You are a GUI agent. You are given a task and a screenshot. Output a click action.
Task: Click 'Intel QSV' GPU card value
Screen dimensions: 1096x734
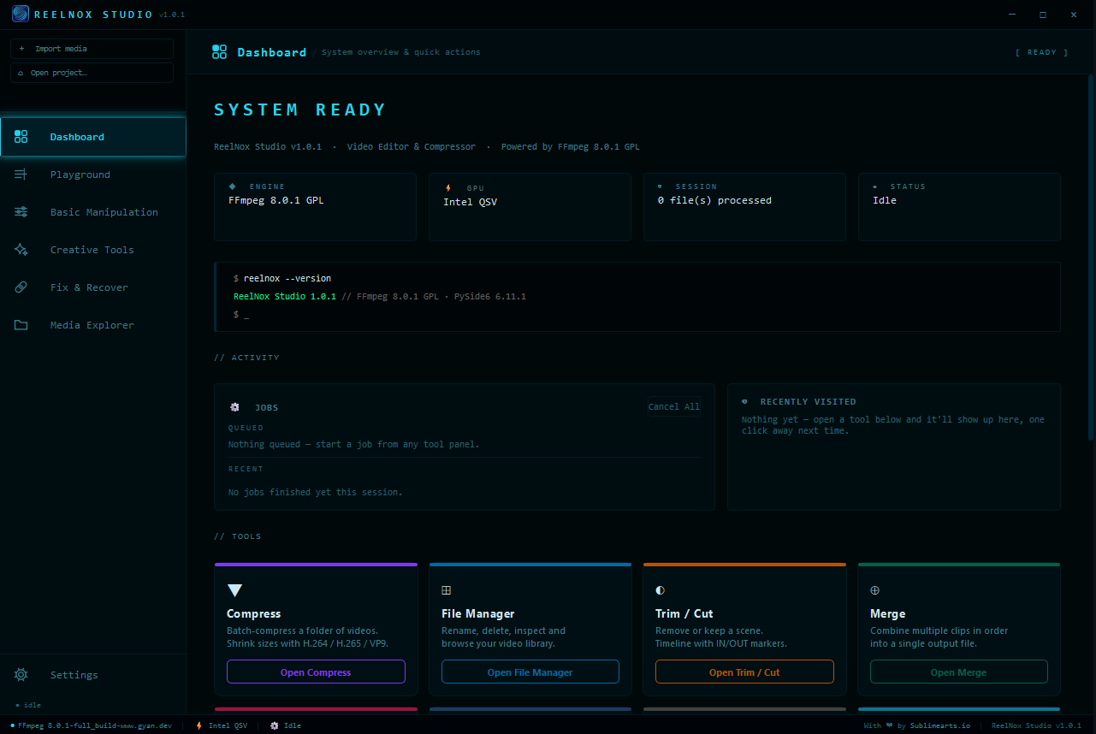(x=470, y=202)
